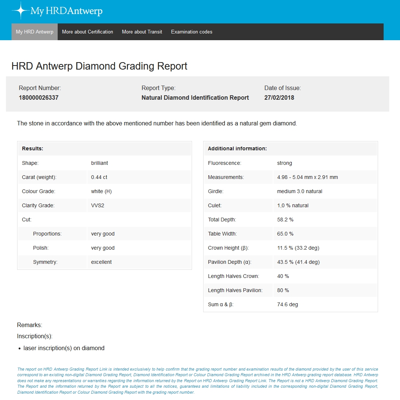Select table width value 65.0 %
Screen dimensions: 400x400
[285, 234]
